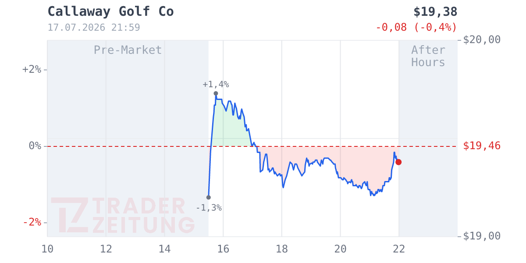
Task: Click the -2% axis label
Action: click(x=32, y=222)
